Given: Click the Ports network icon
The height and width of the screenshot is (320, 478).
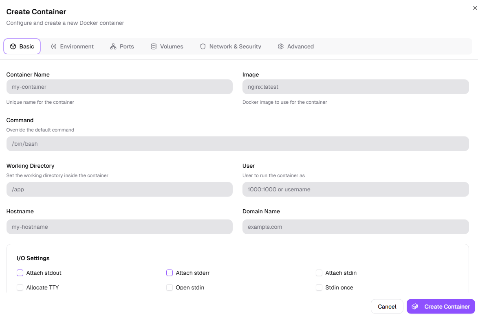Looking at the screenshot, I should (113, 46).
